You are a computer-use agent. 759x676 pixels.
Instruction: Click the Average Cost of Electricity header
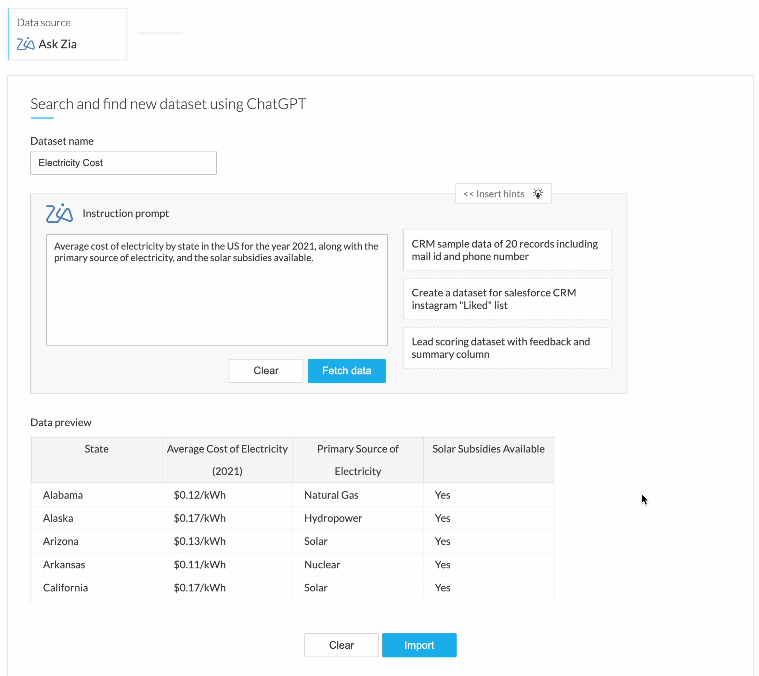coord(227,460)
